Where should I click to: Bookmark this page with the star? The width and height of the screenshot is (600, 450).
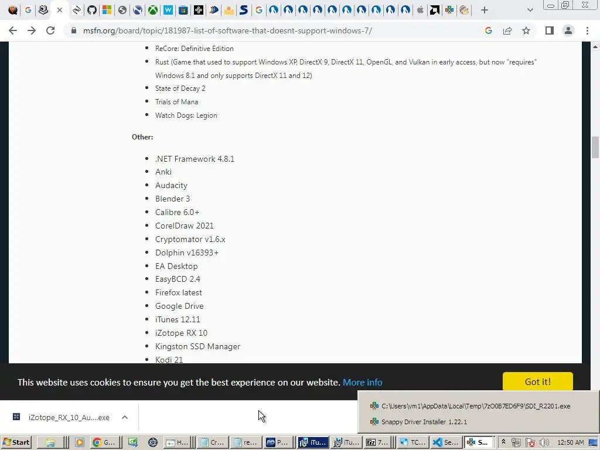526,30
